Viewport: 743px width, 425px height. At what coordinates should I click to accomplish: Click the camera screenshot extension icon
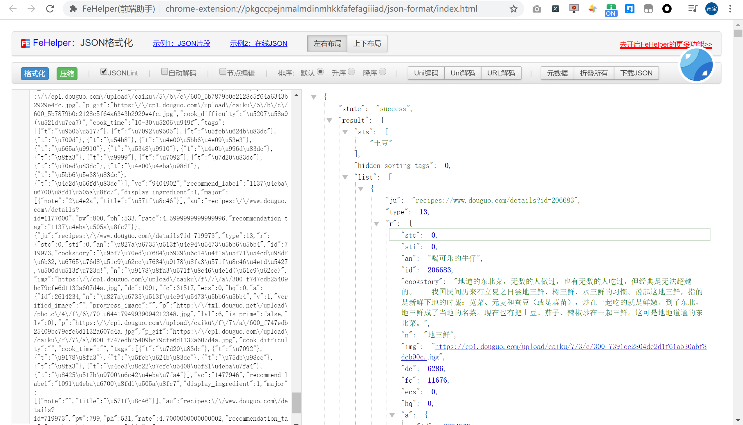click(537, 9)
